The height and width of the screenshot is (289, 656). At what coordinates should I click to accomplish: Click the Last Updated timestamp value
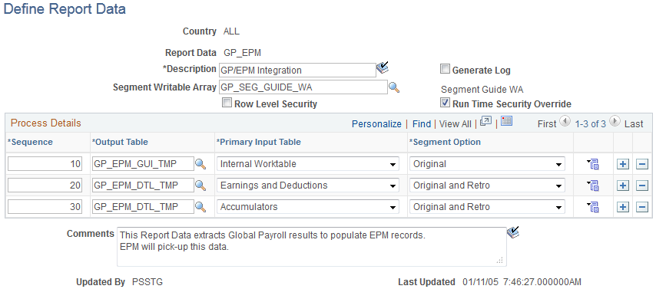[522, 282]
